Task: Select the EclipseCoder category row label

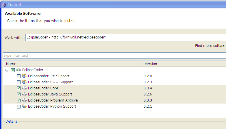Action: coord(33,70)
